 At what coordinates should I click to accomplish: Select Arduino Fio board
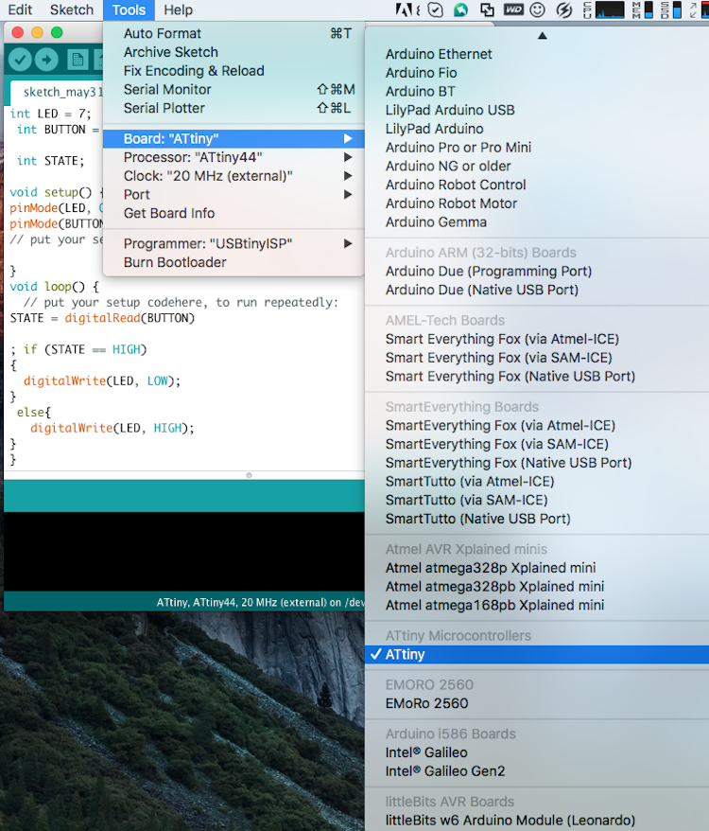(537, 73)
